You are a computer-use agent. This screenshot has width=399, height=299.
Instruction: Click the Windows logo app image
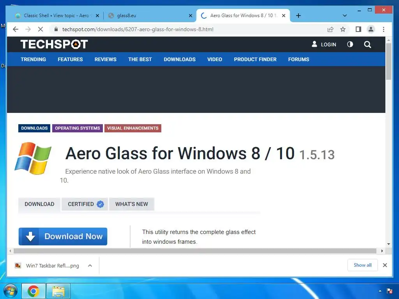(33, 158)
